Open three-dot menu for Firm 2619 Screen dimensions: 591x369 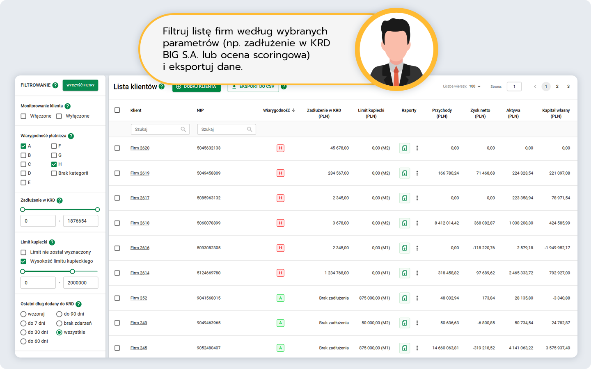[x=417, y=173]
